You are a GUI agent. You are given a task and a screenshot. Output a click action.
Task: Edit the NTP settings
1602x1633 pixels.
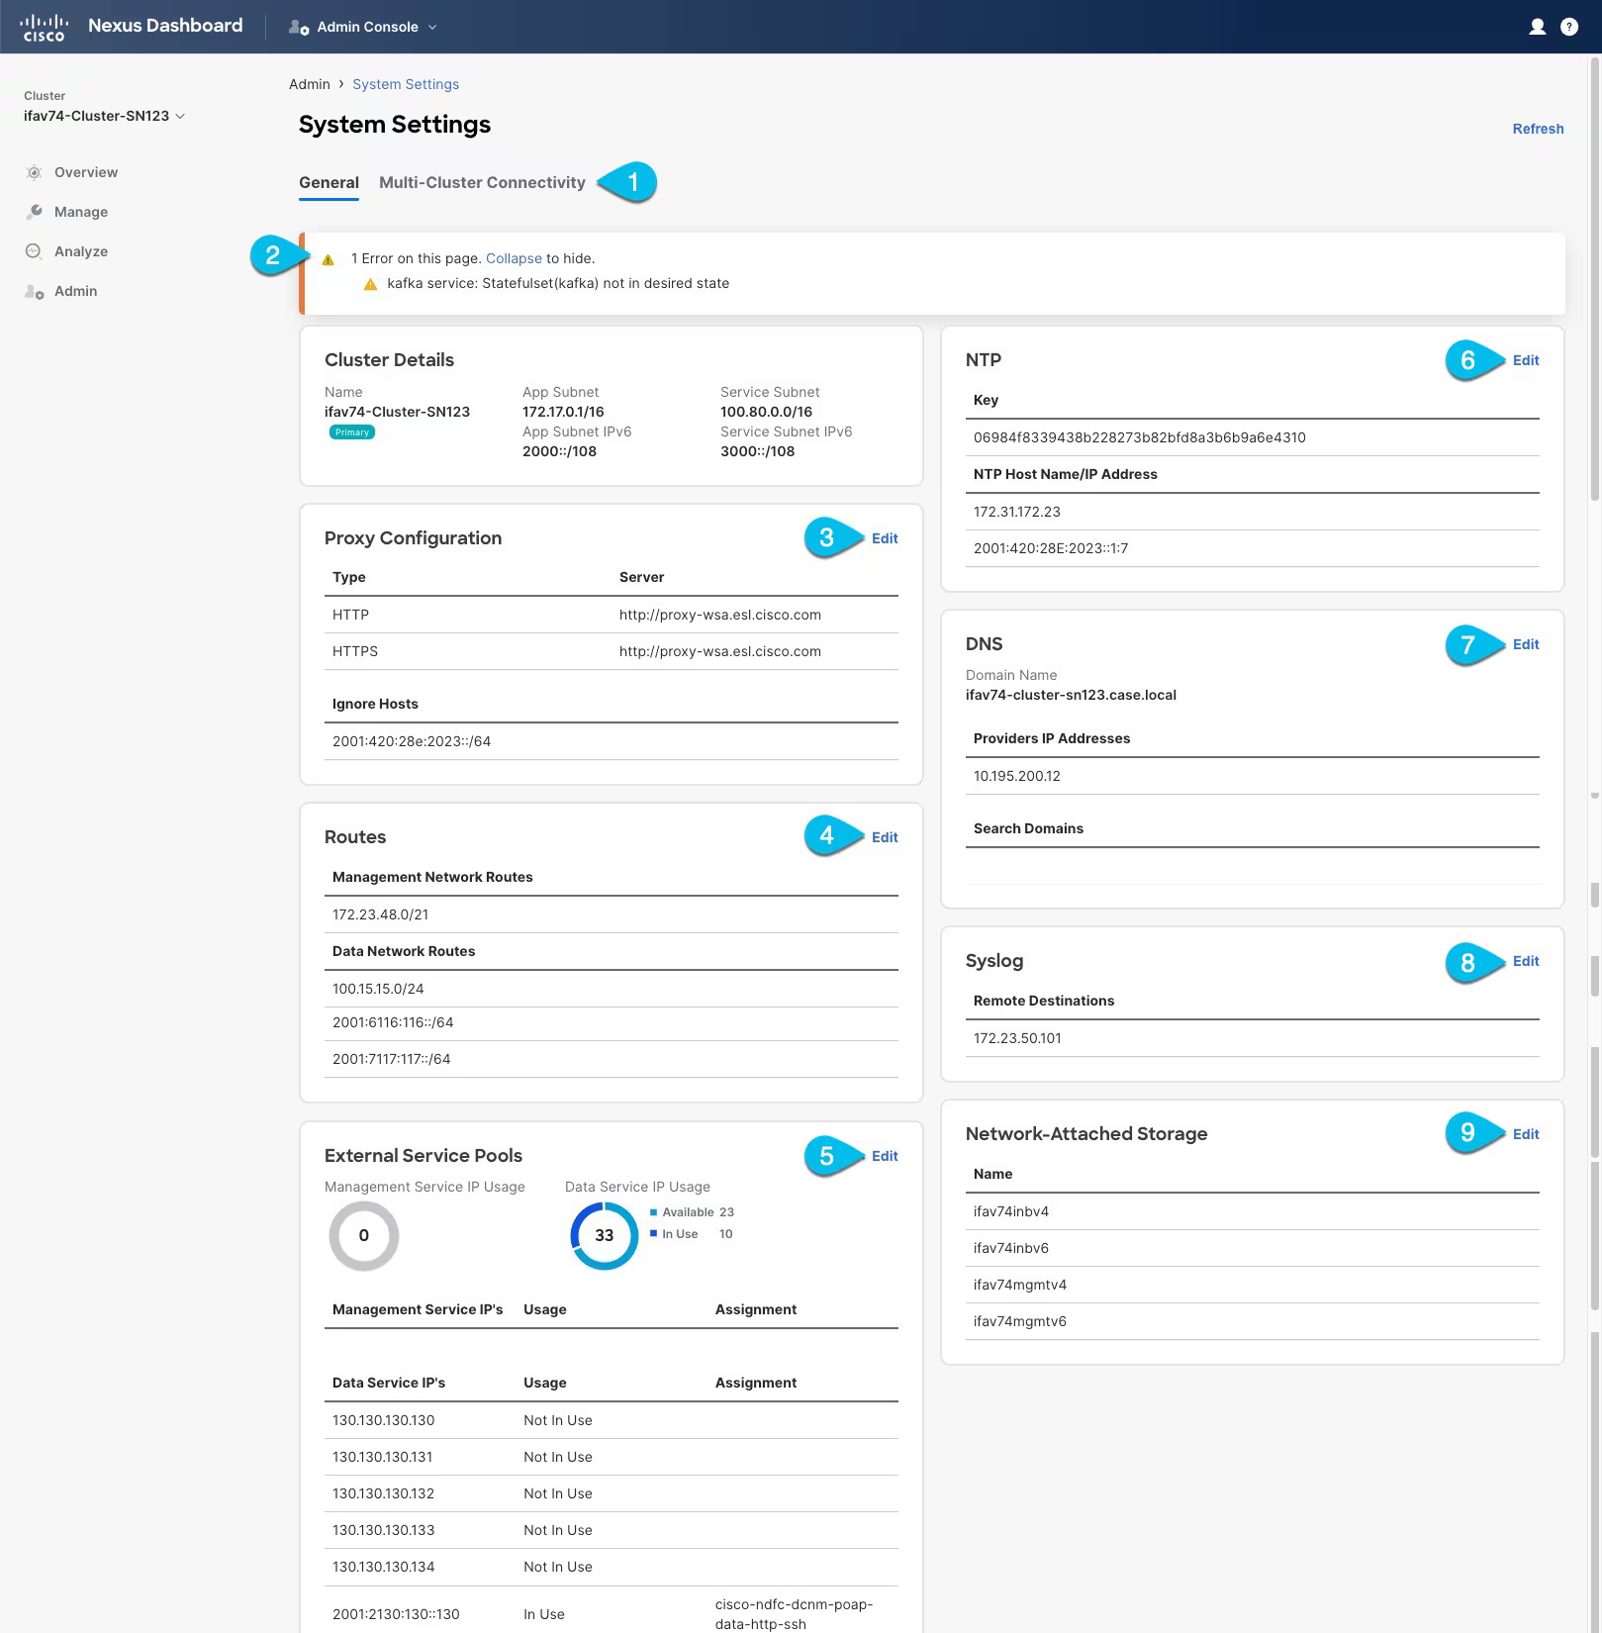tap(1525, 360)
